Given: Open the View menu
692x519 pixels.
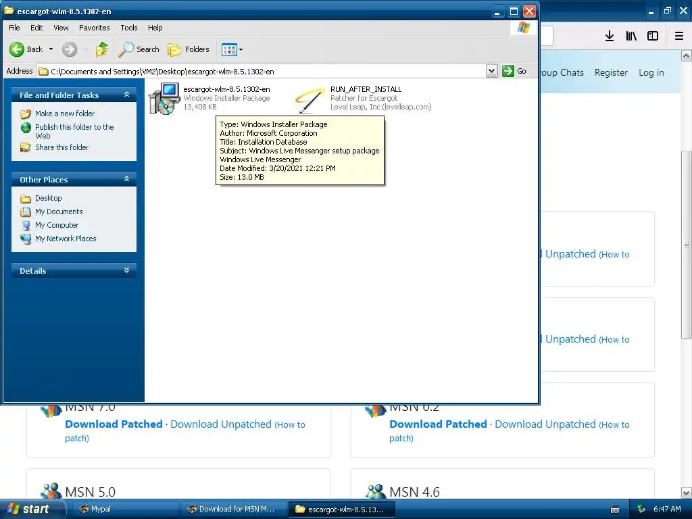Looking at the screenshot, I should tap(61, 28).
